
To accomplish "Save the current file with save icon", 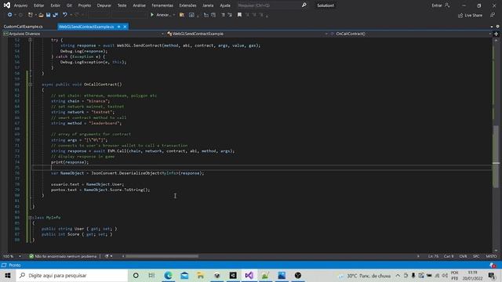I will [x=48, y=15].
